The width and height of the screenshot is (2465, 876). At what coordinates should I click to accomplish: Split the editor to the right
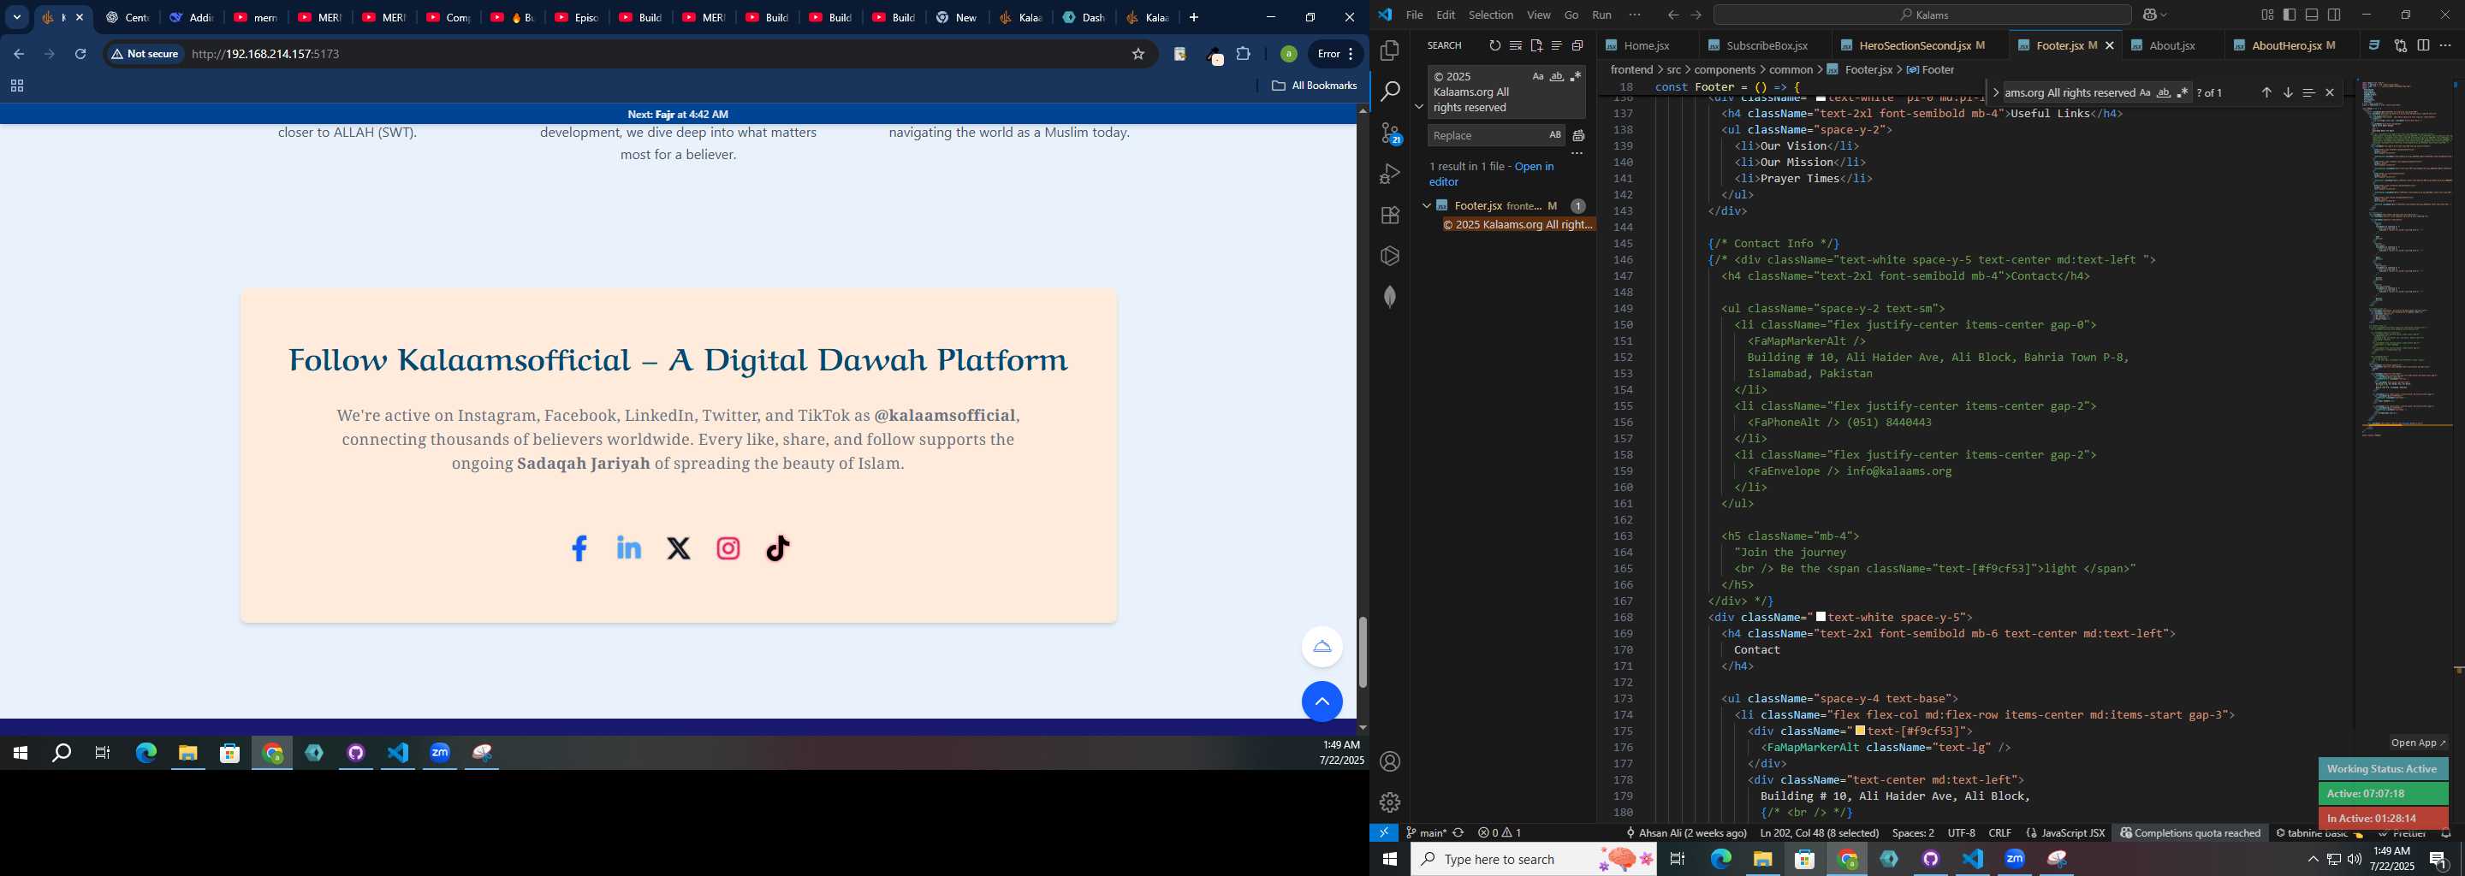click(2423, 45)
